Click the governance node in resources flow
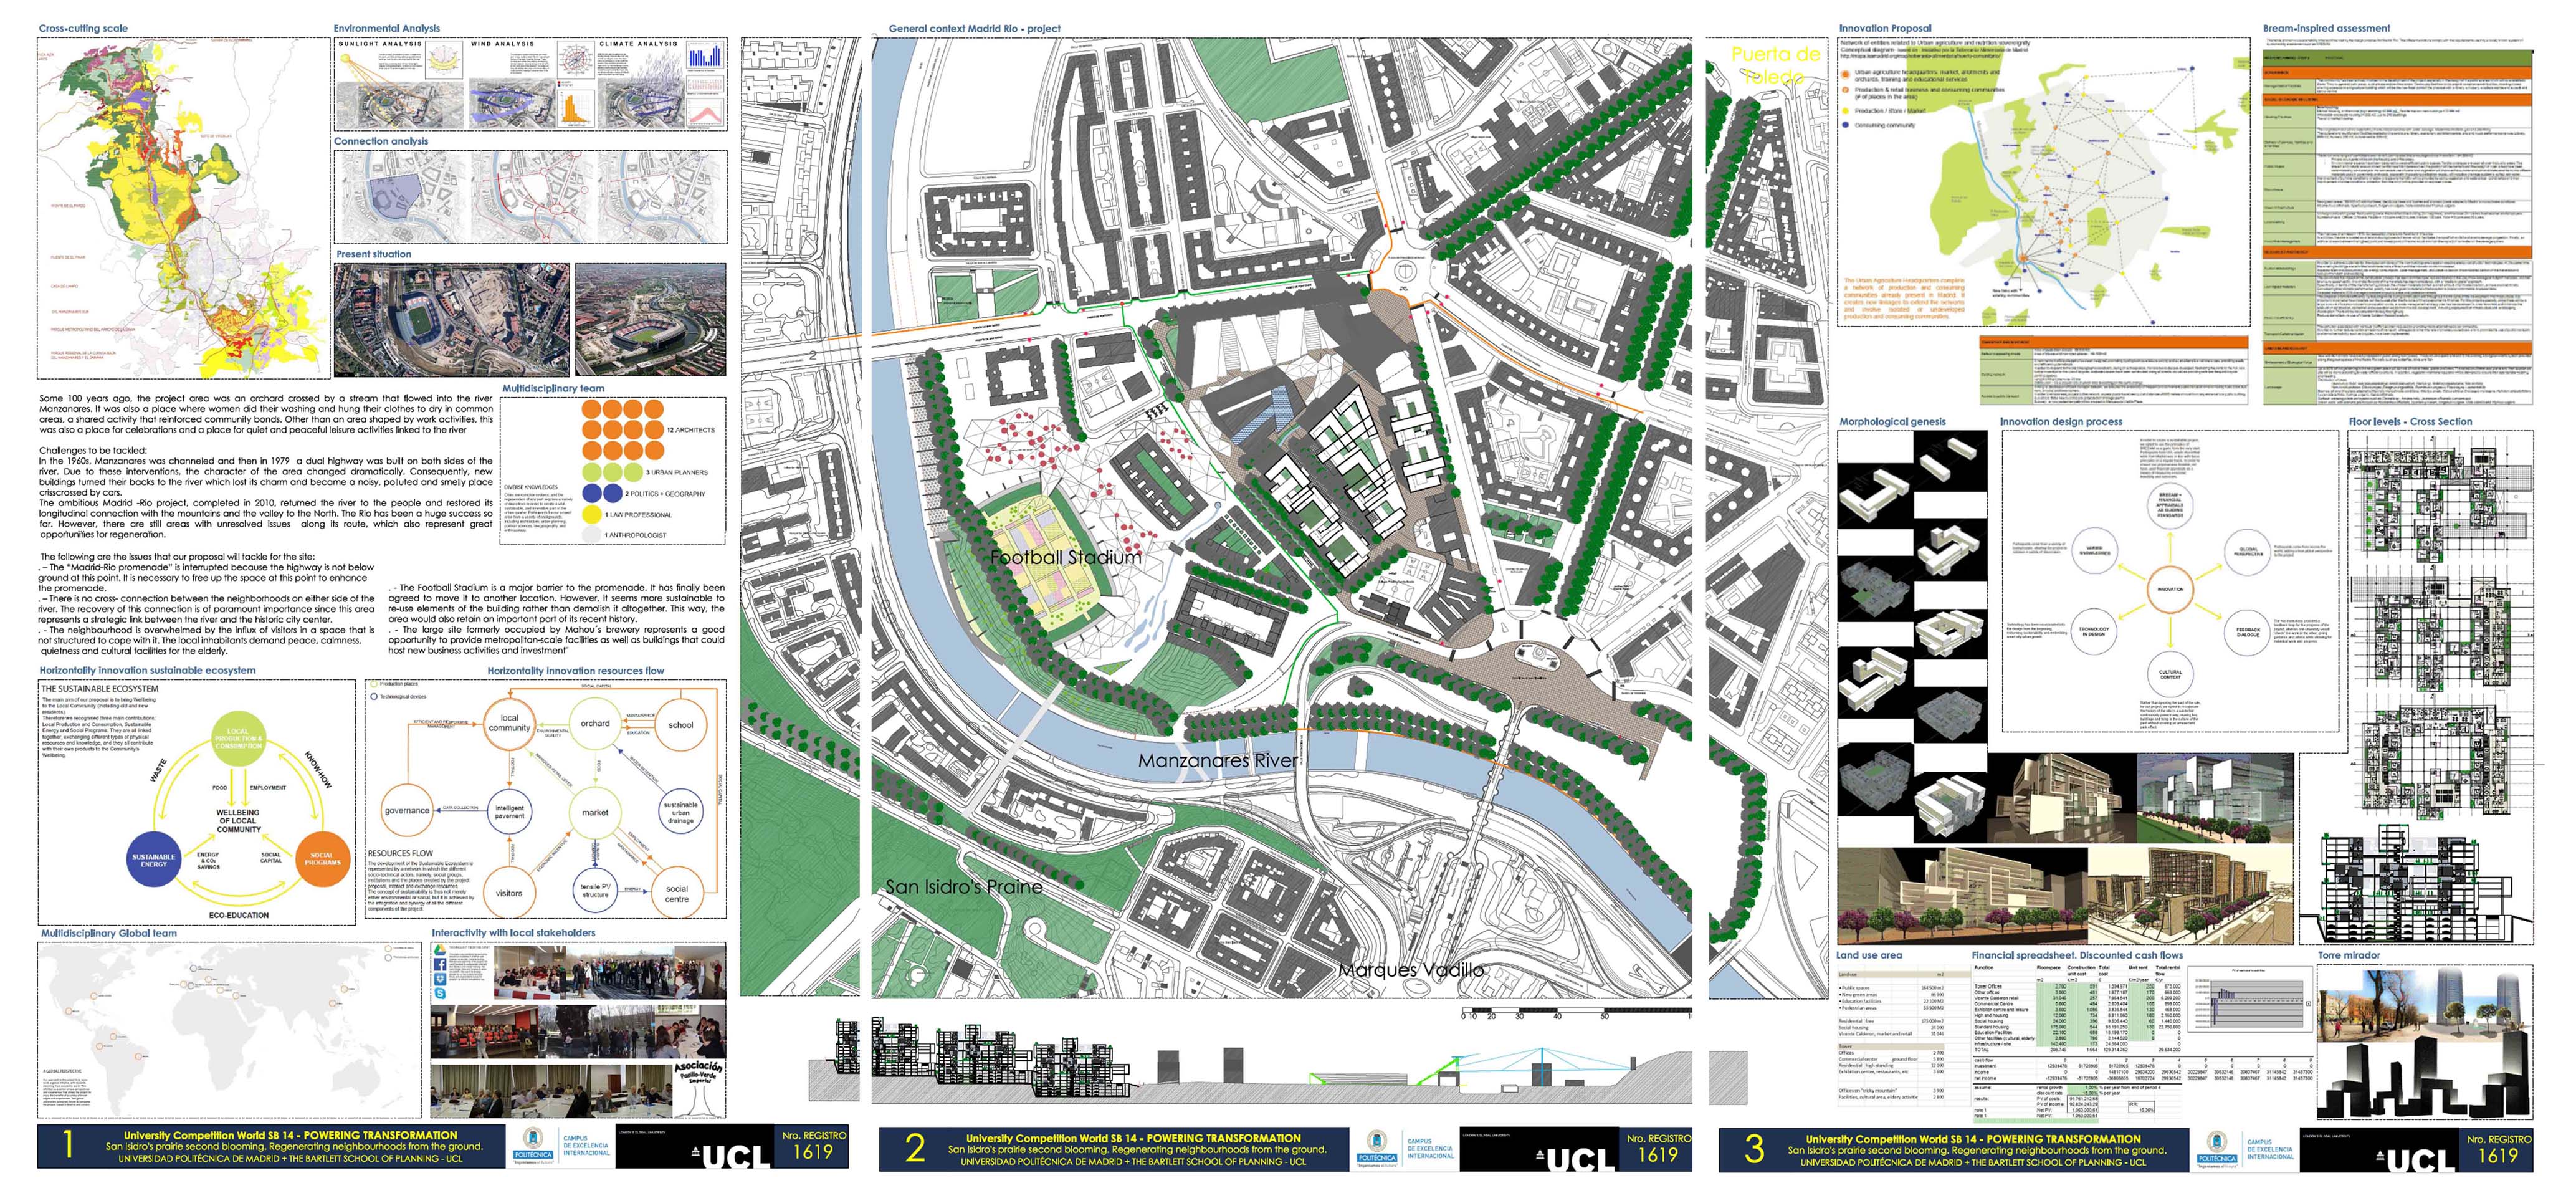Image resolution: width=2576 pixels, height=1178 pixels. 407,810
